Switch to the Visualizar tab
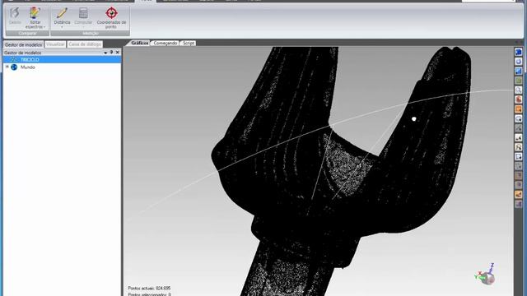The height and width of the screenshot is (296, 527). click(55, 44)
